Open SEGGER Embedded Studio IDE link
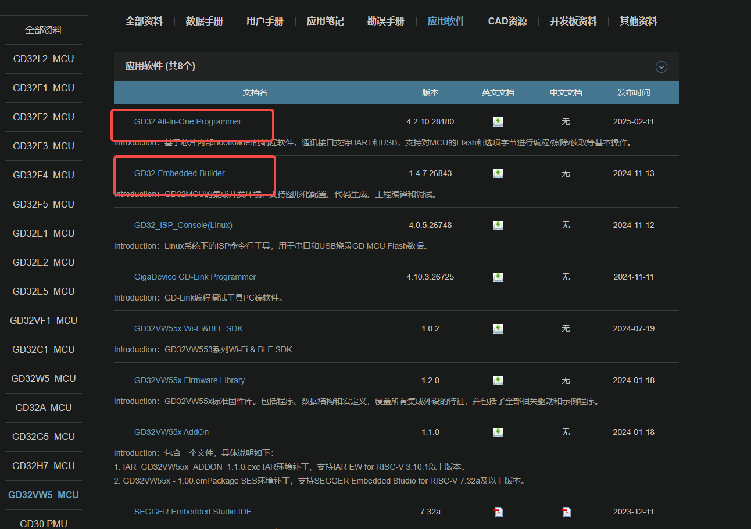Screen dimensions: 751x529 point(193,512)
